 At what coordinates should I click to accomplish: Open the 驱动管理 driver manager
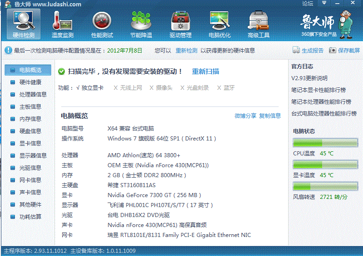point(180,24)
